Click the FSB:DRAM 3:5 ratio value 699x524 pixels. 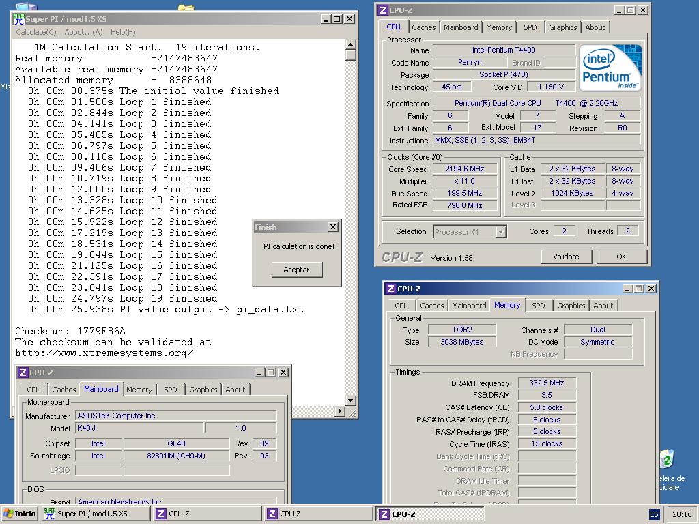(547, 395)
